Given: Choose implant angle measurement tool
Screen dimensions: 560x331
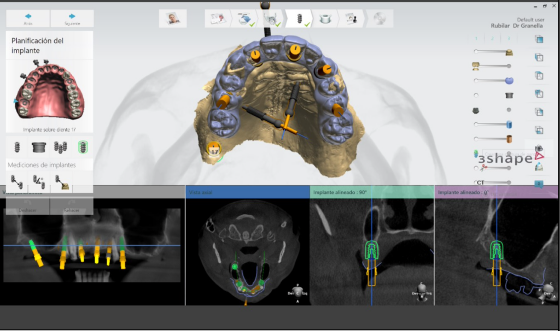Looking at the screenshot, I should click(x=39, y=182).
